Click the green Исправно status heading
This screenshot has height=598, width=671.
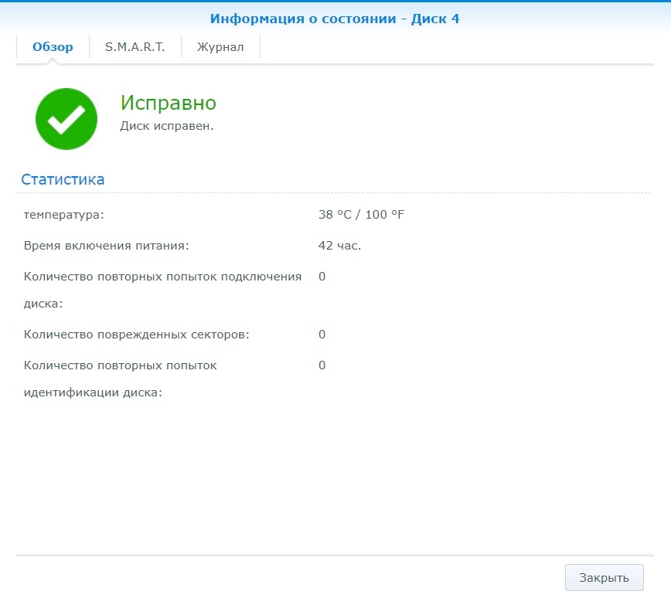point(168,103)
